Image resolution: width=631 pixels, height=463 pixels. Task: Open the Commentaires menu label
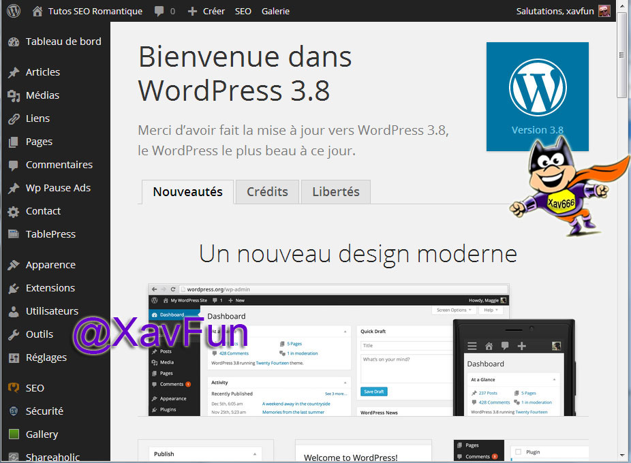(x=59, y=165)
